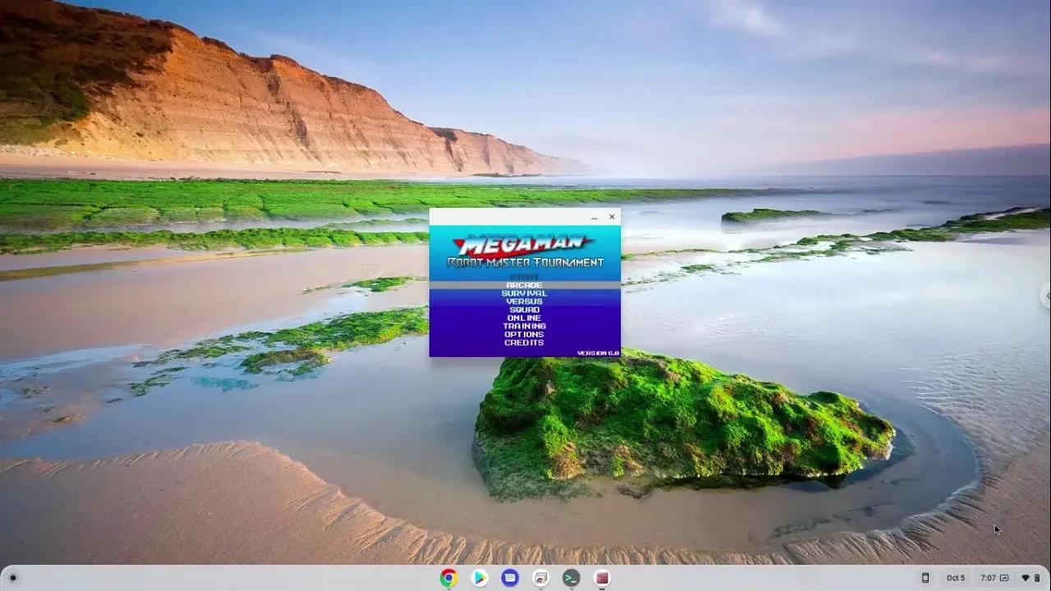Screen dimensions: 1051x591
Task: Select the greyed STORY menu entry
Action: 524,277
